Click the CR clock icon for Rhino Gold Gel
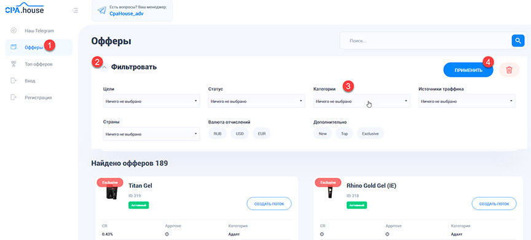The height and width of the screenshot is (240, 531). point(321,234)
